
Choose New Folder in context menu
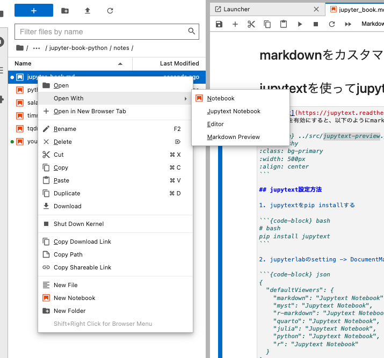click(115, 311)
